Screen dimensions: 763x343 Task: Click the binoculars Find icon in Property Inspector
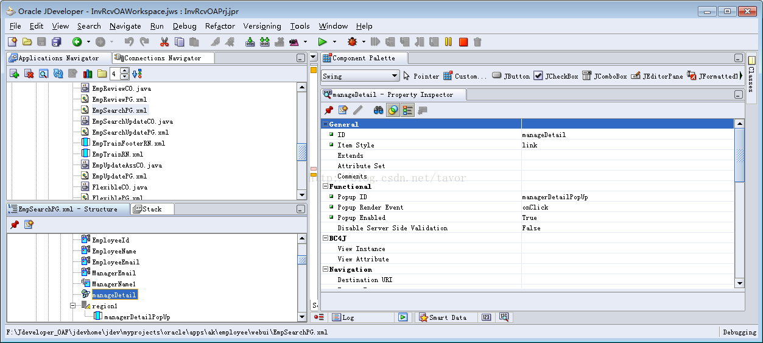pos(378,110)
